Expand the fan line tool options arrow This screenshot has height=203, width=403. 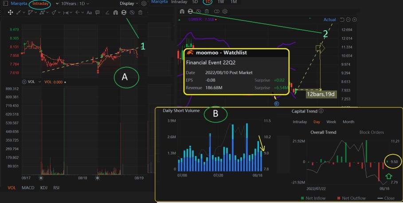point(59,12)
